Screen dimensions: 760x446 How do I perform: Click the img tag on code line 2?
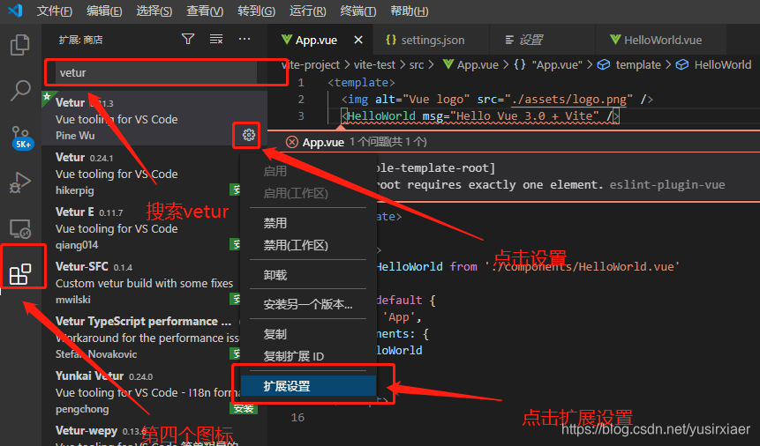497,100
